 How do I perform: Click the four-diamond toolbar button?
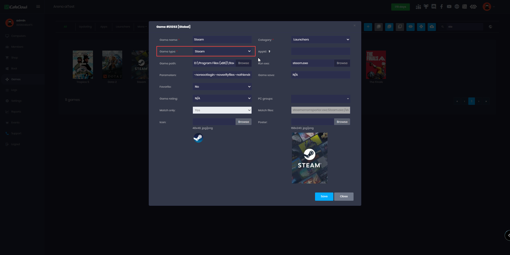(421, 27)
